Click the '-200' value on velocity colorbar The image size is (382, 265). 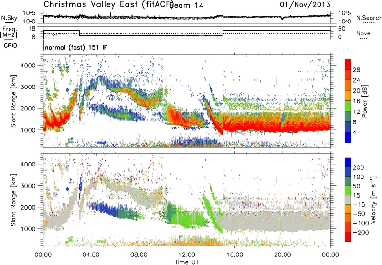click(x=361, y=232)
